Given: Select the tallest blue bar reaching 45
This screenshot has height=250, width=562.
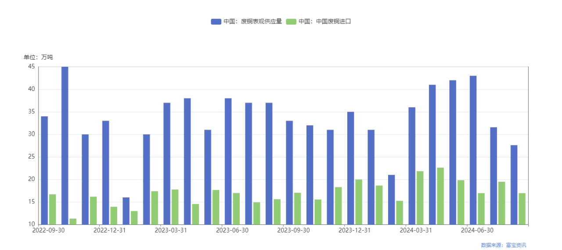Looking at the screenshot, I should 65,145.
